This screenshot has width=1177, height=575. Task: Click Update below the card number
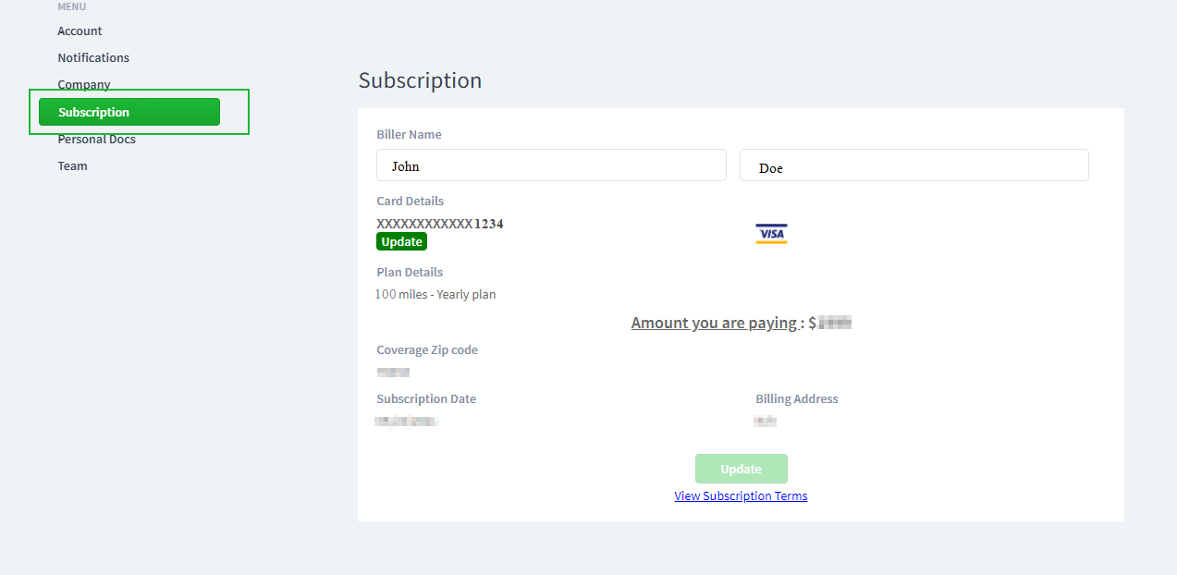click(x=401, y=241)
